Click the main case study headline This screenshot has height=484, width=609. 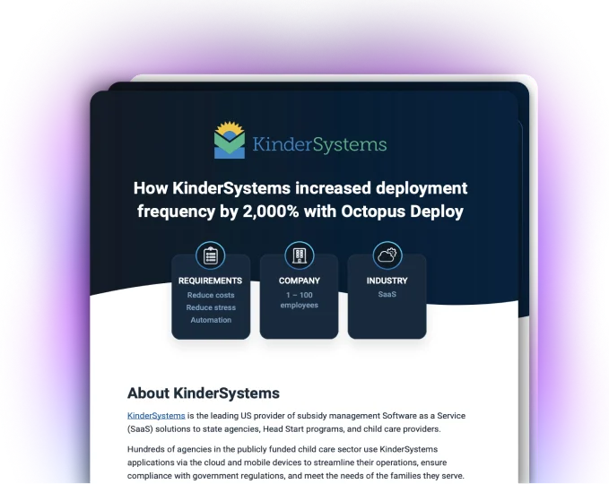300,200
